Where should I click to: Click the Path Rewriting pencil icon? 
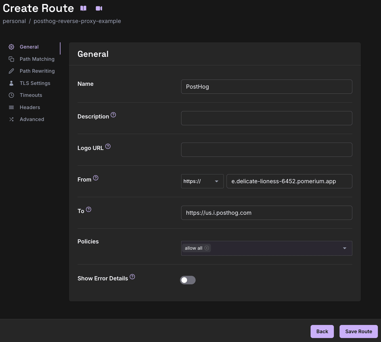(11, 71)
